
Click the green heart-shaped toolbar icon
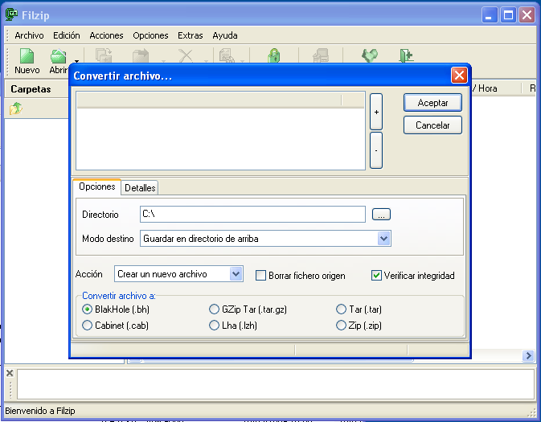point(370,55)
